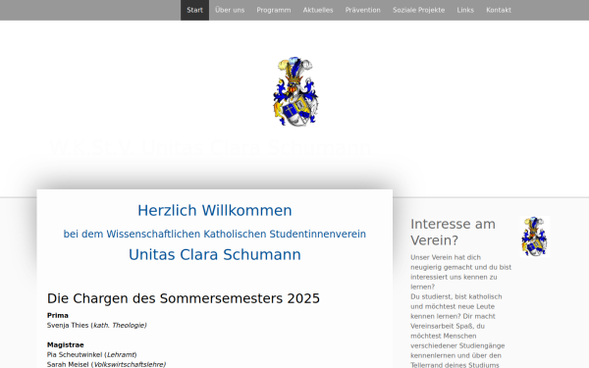Image resolution: width=589 pixels, height=368 pixels.
Task: Open the Start menu item
Action: [x=194, y=10]
